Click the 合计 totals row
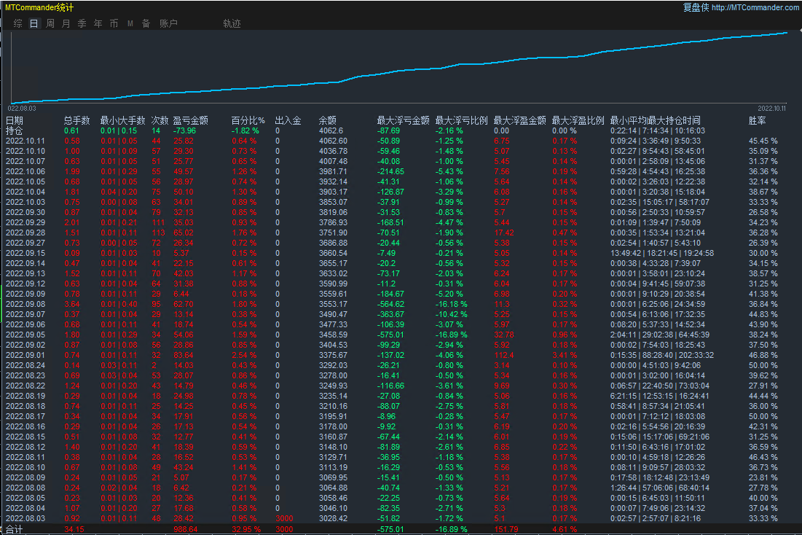Image resolution: width=802 pixels, height=535 pixels. [x=15, y=528]
